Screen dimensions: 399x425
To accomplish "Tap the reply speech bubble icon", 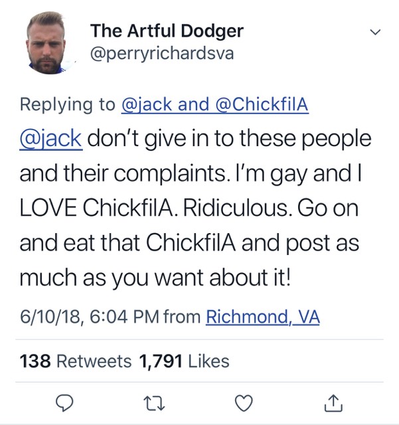I will point(62,402).
